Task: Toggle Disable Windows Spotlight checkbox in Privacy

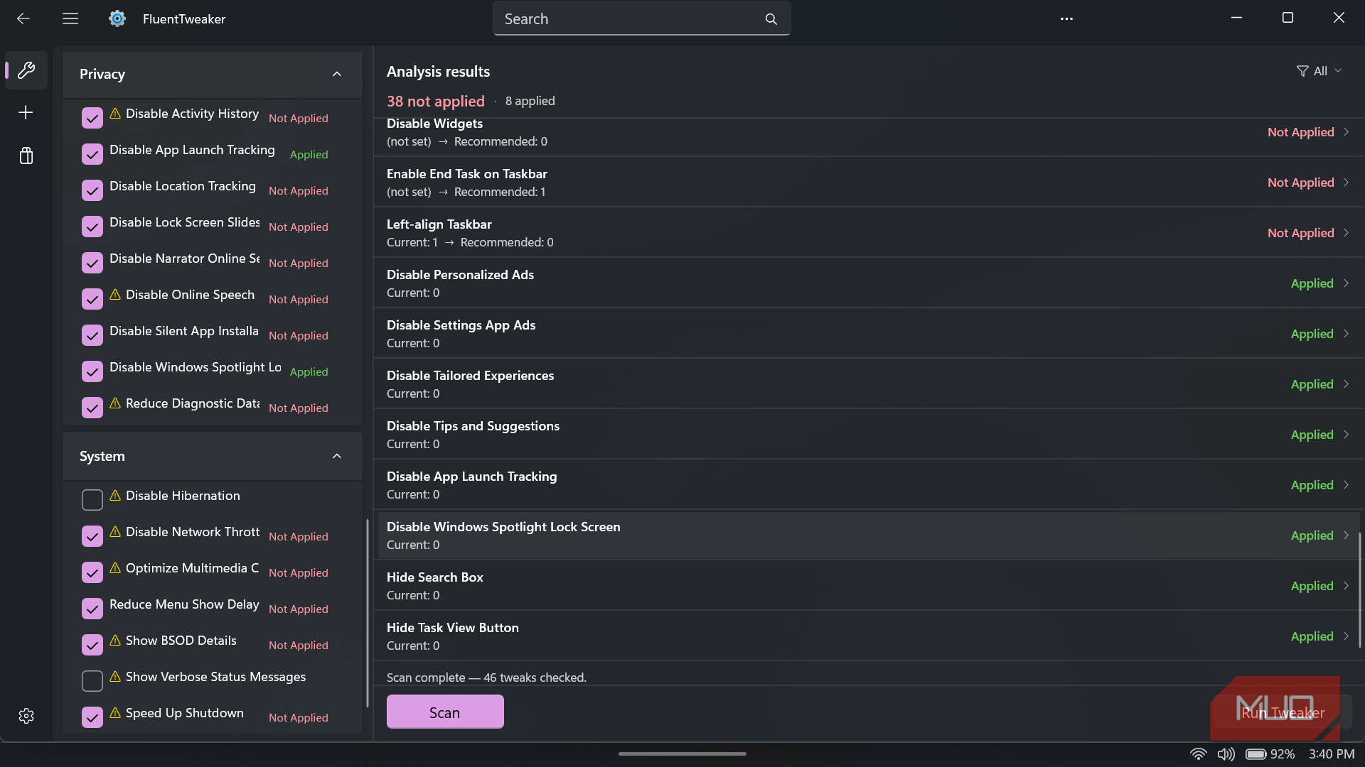Action: pos(92,371)
